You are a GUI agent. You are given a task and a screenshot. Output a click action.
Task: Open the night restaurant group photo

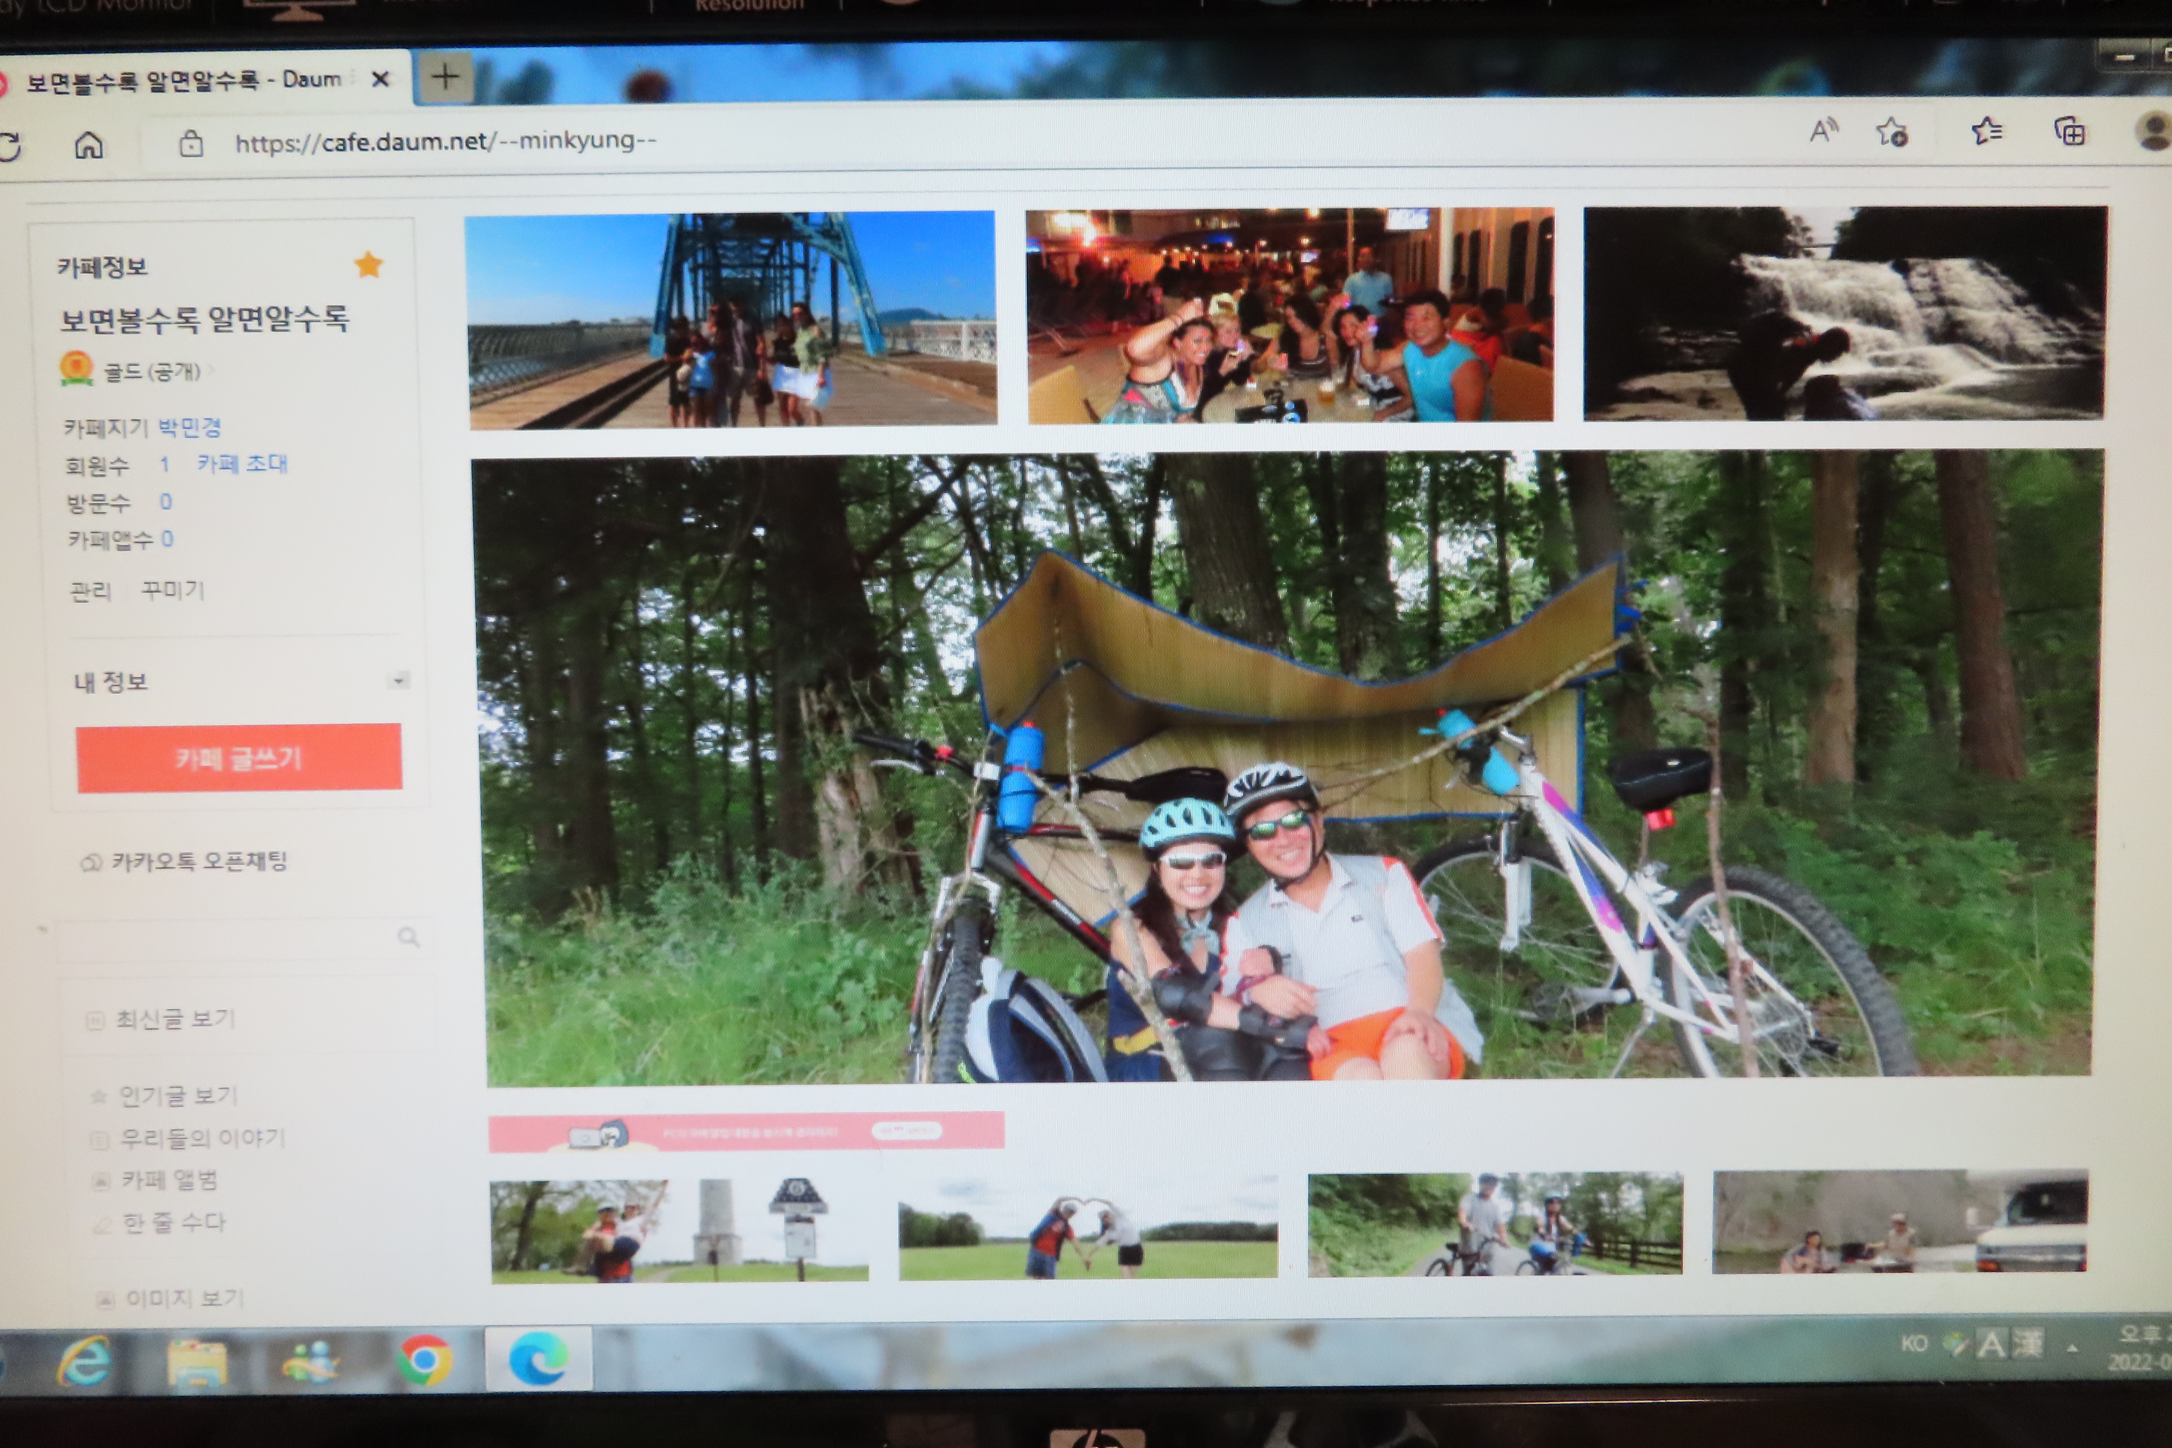[1290, 316]
